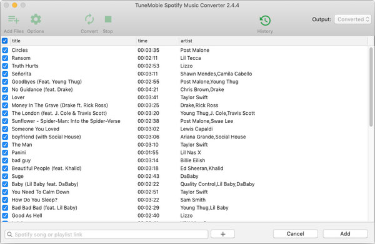Click the plus button beside link field
This screenshot has width=375, height=244.
pos(222,234)
